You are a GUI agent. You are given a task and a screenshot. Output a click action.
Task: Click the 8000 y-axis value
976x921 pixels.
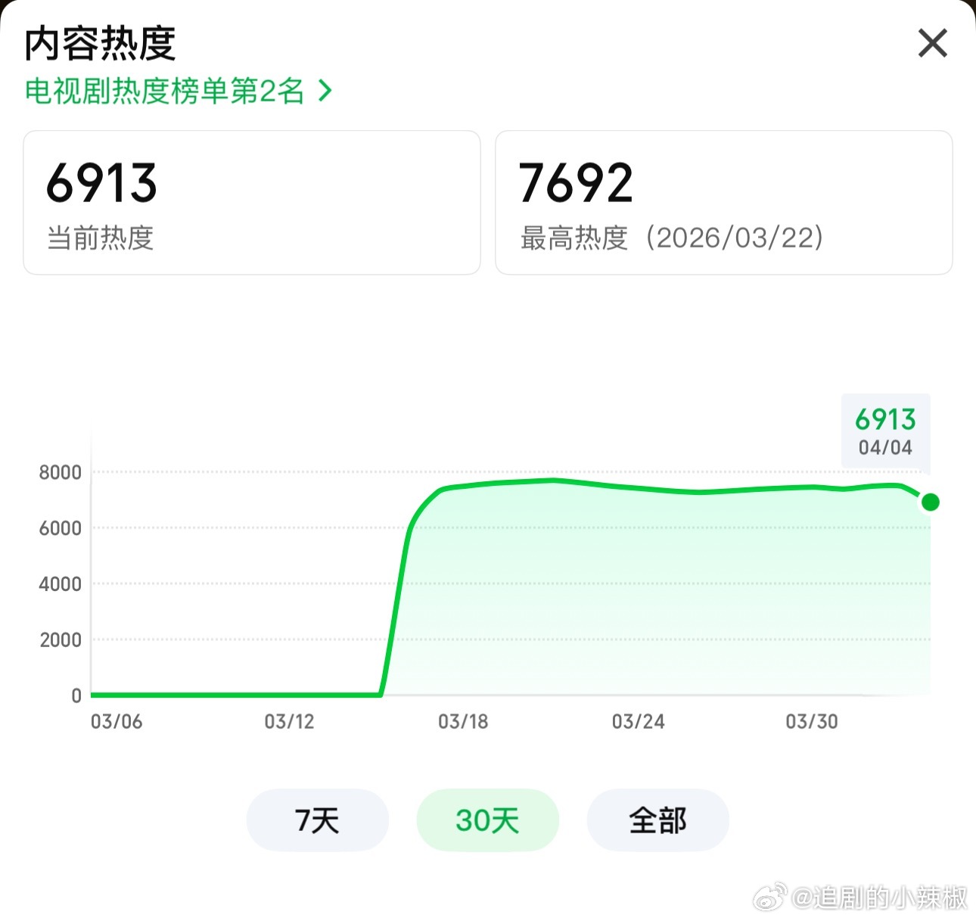(61, 473)
